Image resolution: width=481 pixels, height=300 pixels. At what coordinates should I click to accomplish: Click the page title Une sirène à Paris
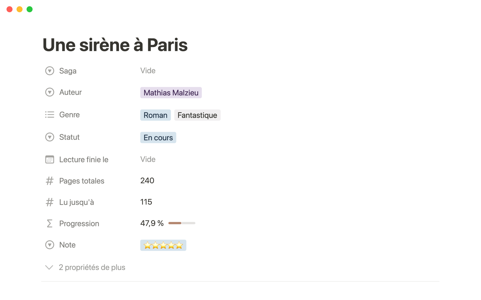115,45
